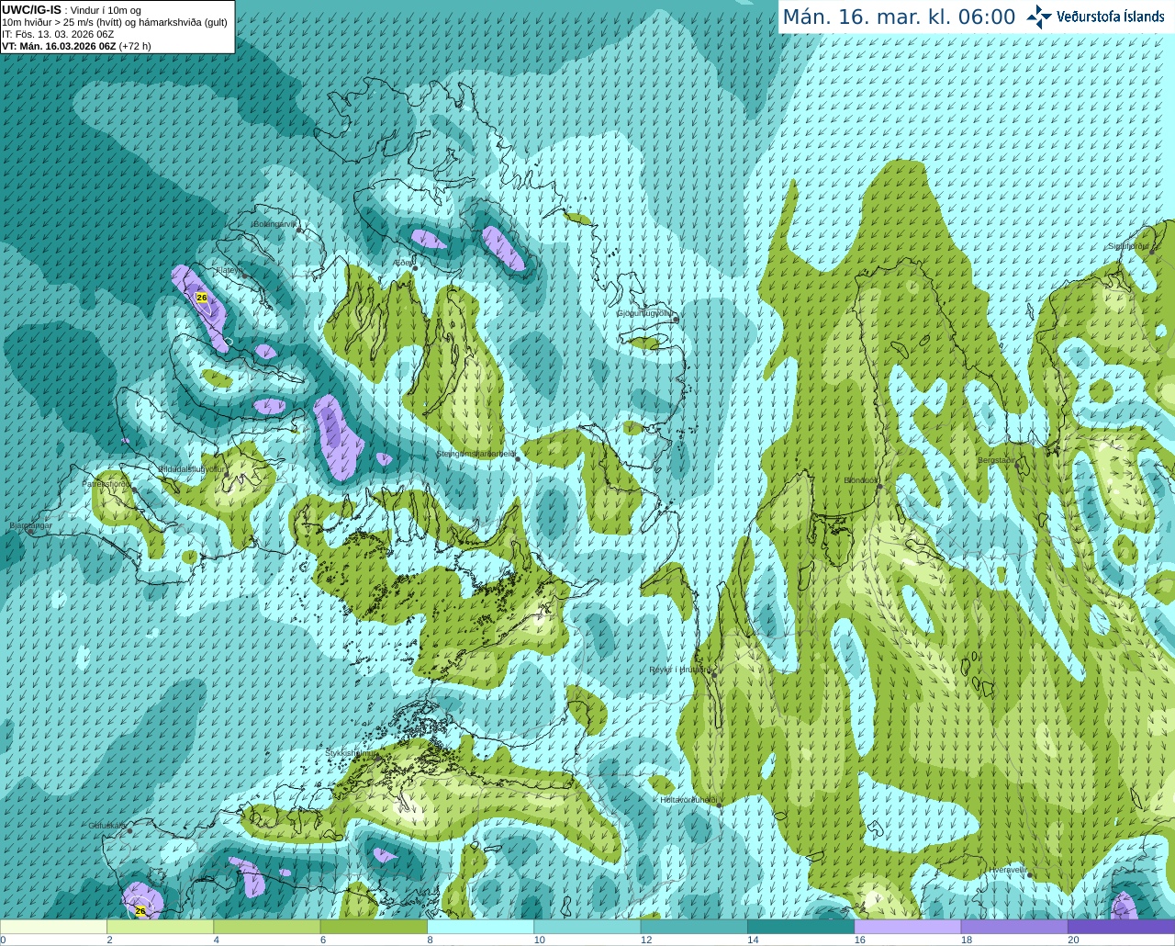
Task: Click the VT: Mán. 16.03.2026 06Z line
Action: pyautogui.click(x=76, y=46)
